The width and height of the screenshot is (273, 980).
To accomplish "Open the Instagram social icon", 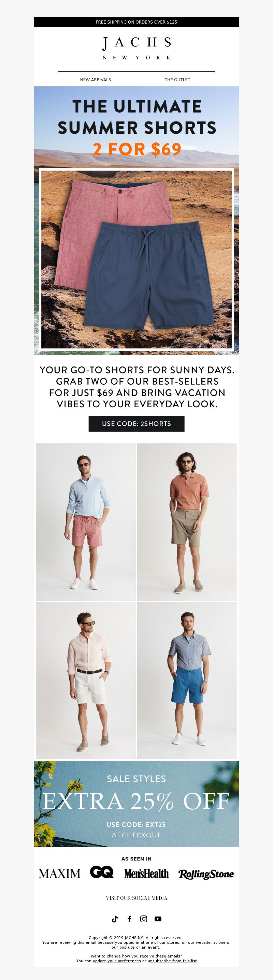I will point(144,919).
